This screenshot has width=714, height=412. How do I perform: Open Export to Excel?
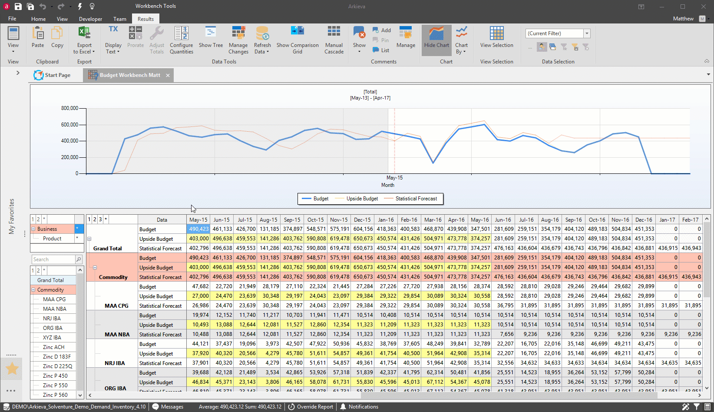84,40
